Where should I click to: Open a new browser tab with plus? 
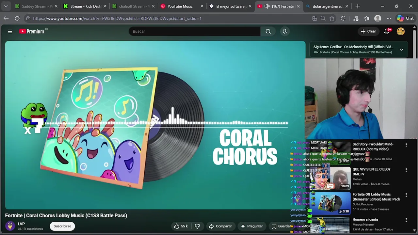coord(358,6)
